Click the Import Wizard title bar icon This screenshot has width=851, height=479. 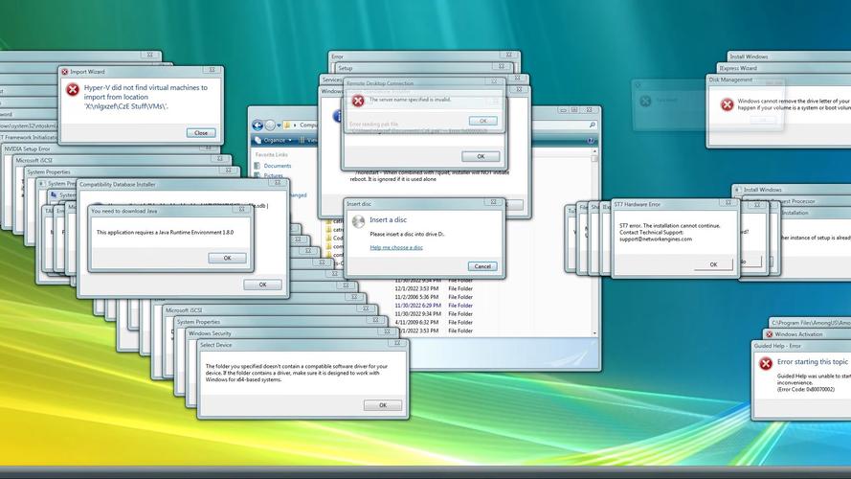[x=64, y=72]
